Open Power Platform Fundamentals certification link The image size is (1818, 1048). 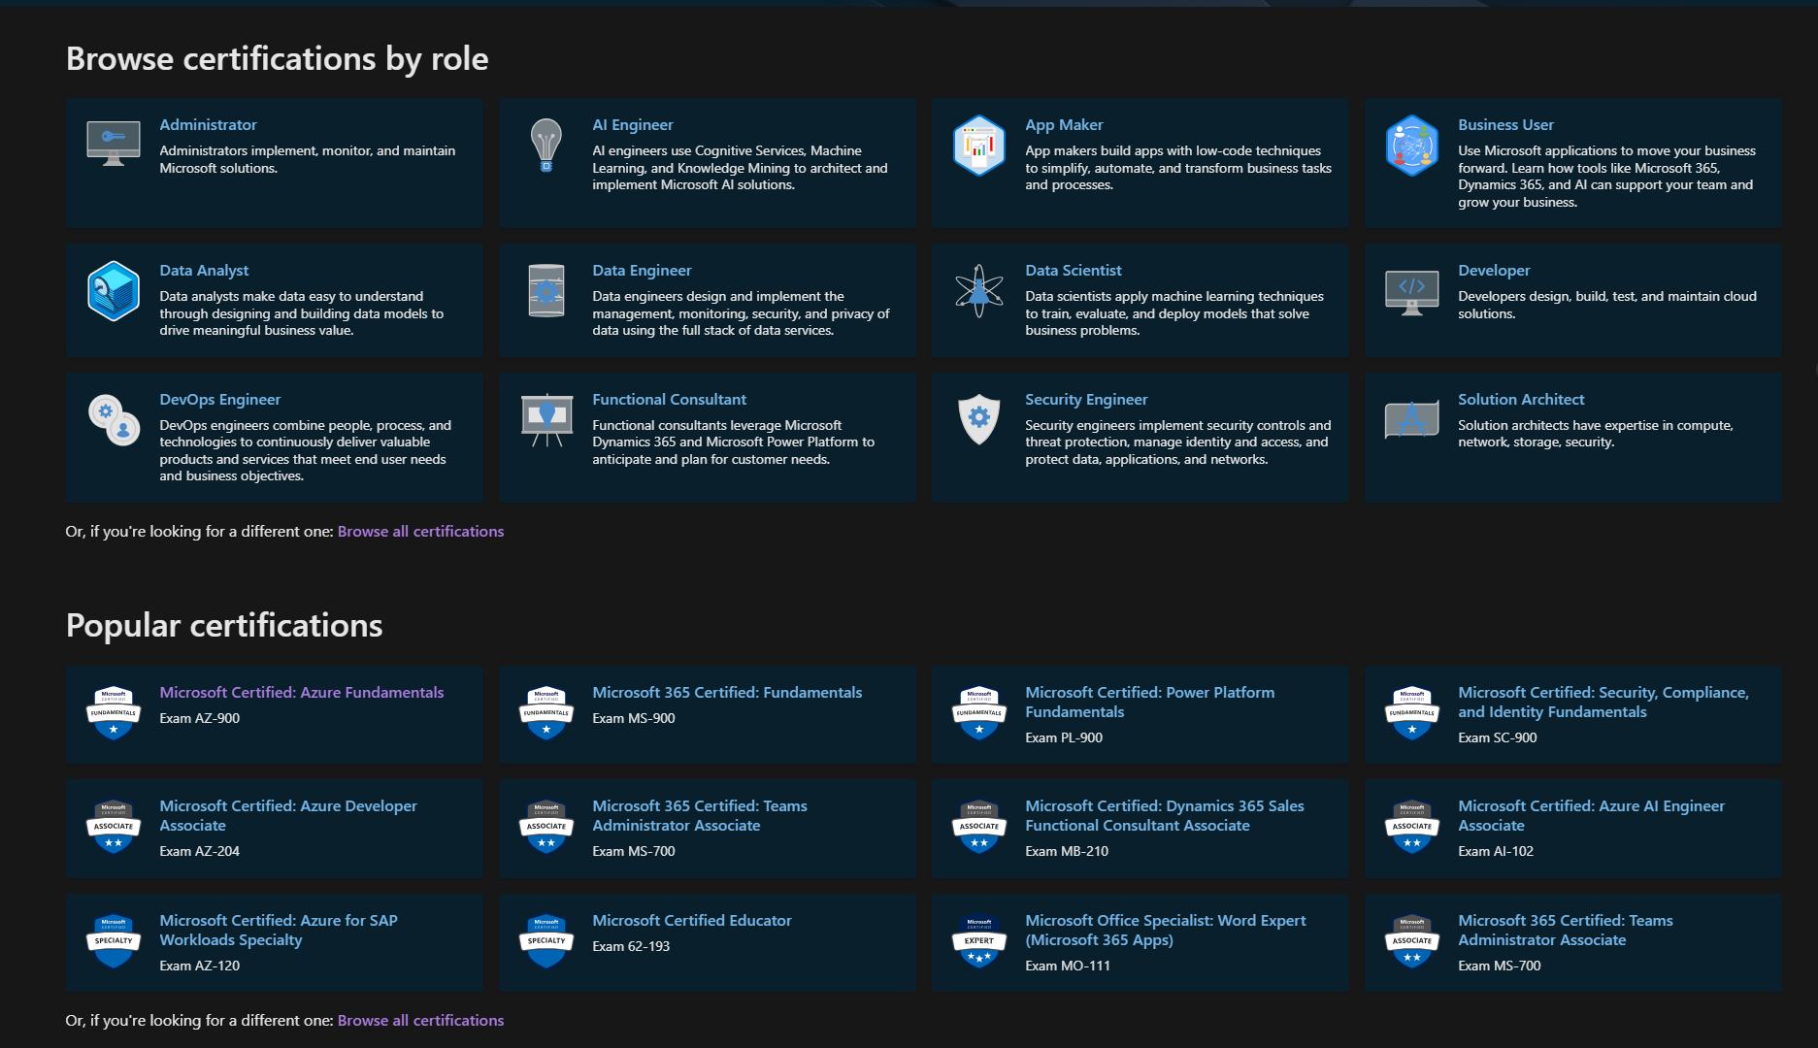pyautogui.click(x=1150, y=703)
